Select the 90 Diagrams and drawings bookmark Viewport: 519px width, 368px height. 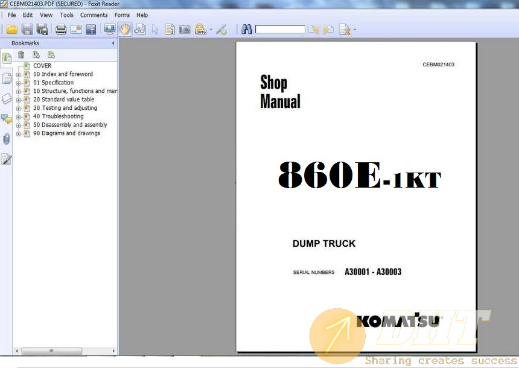pyautogui.click(x=66, y=133)
